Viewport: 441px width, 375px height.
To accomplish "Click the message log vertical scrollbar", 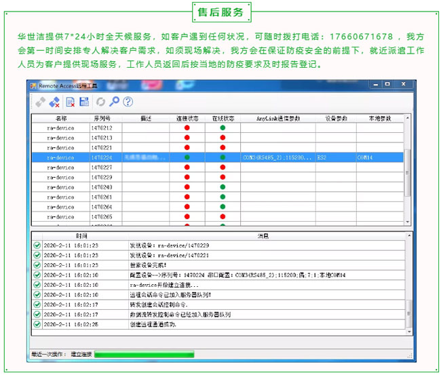I will tap(406, 285).
